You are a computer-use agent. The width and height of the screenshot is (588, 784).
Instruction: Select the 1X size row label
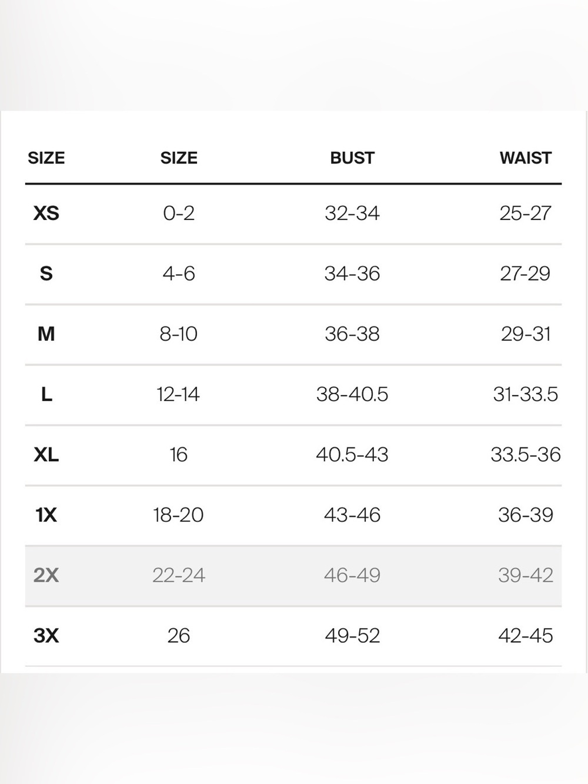pyautogui.click(x=46, y=515)
